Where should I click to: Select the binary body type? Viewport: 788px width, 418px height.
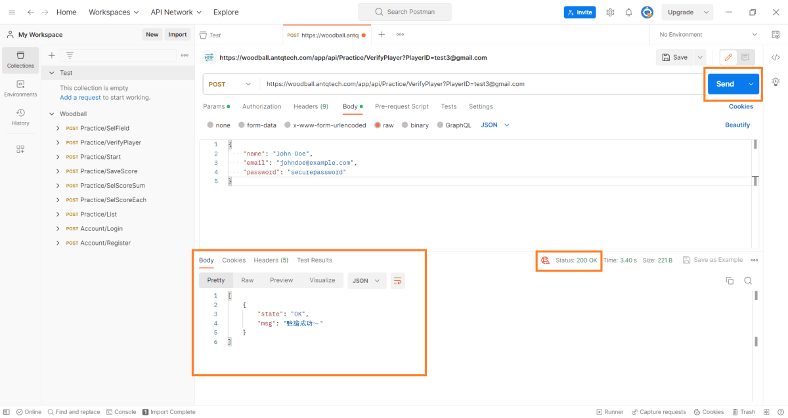(405, 125)
